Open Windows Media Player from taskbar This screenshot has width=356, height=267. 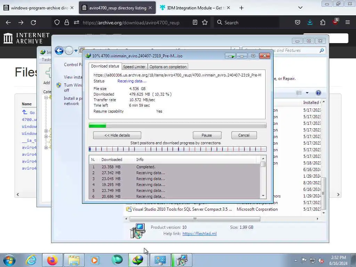(95, 260)
